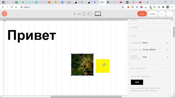Click the Doesn't work with Basic animation note
Image resolution: width=175 pixels, height=98 pixels.
point(146,89)
